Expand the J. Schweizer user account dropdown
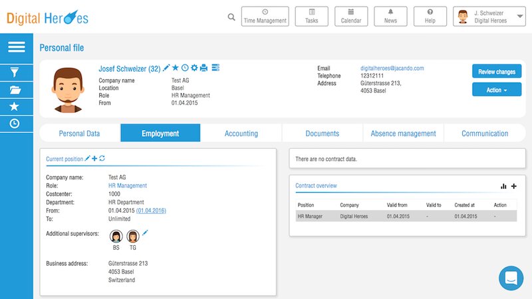Viewport: 532px width, 299px height. click(x=498, y=17)
